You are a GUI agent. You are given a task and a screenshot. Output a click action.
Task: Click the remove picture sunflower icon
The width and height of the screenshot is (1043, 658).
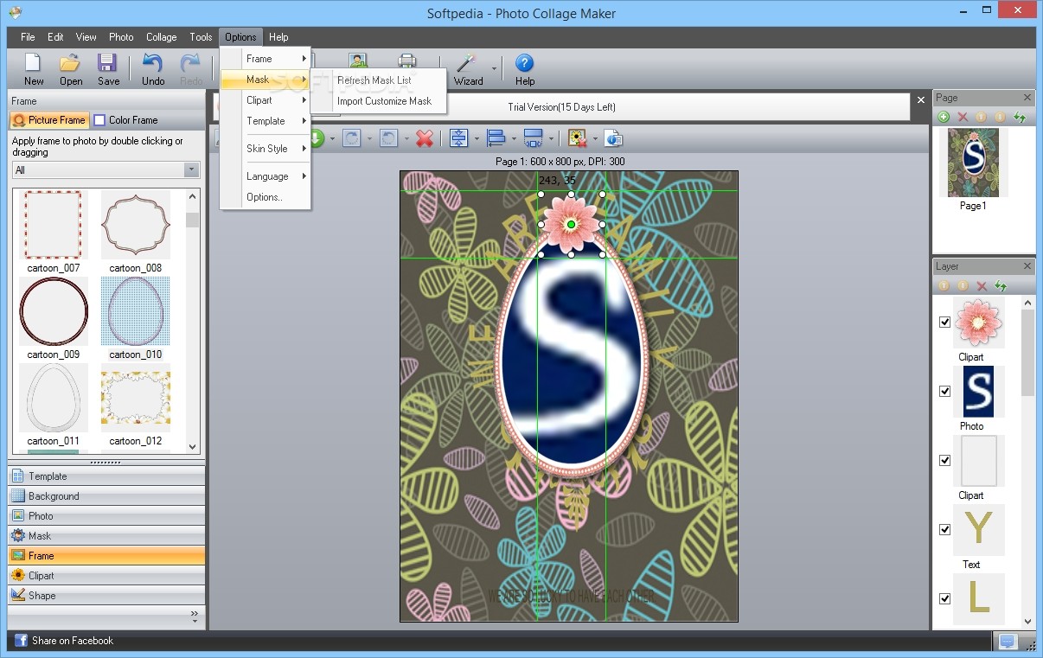click(577, 138)
